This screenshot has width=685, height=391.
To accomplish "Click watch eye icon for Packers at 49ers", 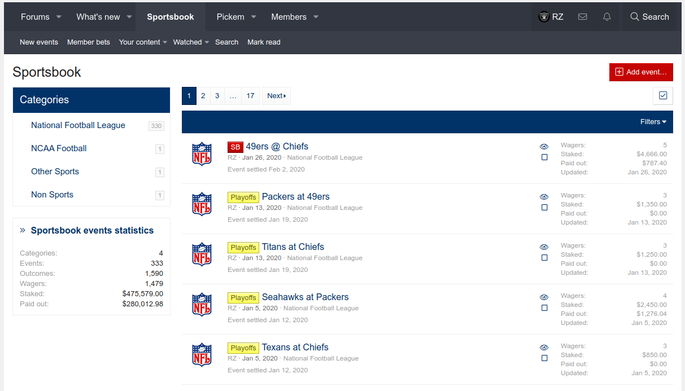I will coord(544,197).
